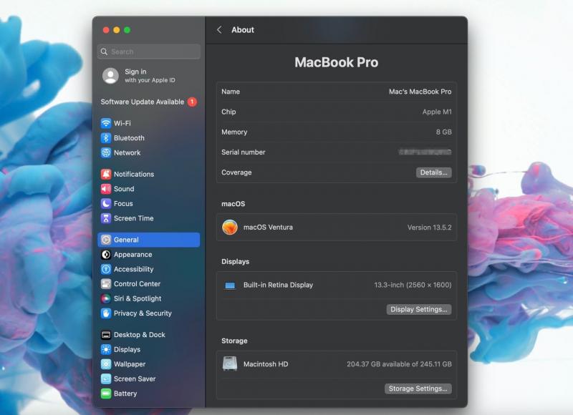
Task: Open Display Settings button
Action: (419, 310)
